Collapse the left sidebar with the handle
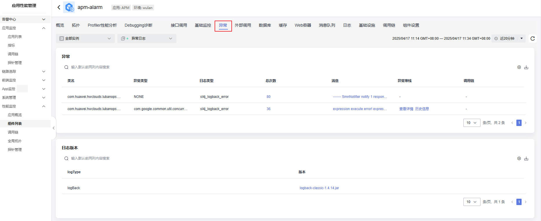 click(54, 128)
